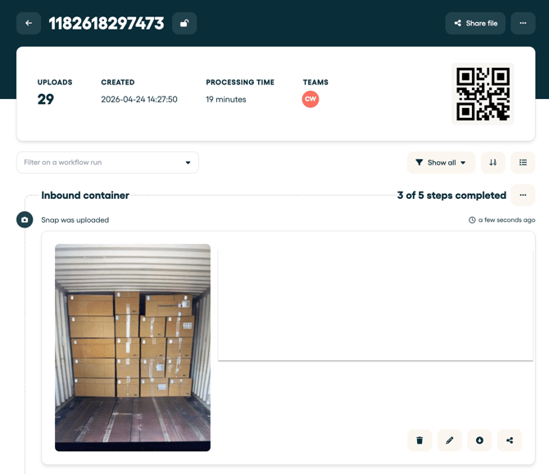The width and height of the screenshot is (549, 474).
Task: Click the back arrow button
Action: click(29, 23)
